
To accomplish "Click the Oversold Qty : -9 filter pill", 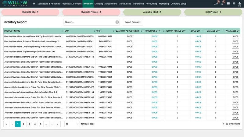I will (30, 12).
